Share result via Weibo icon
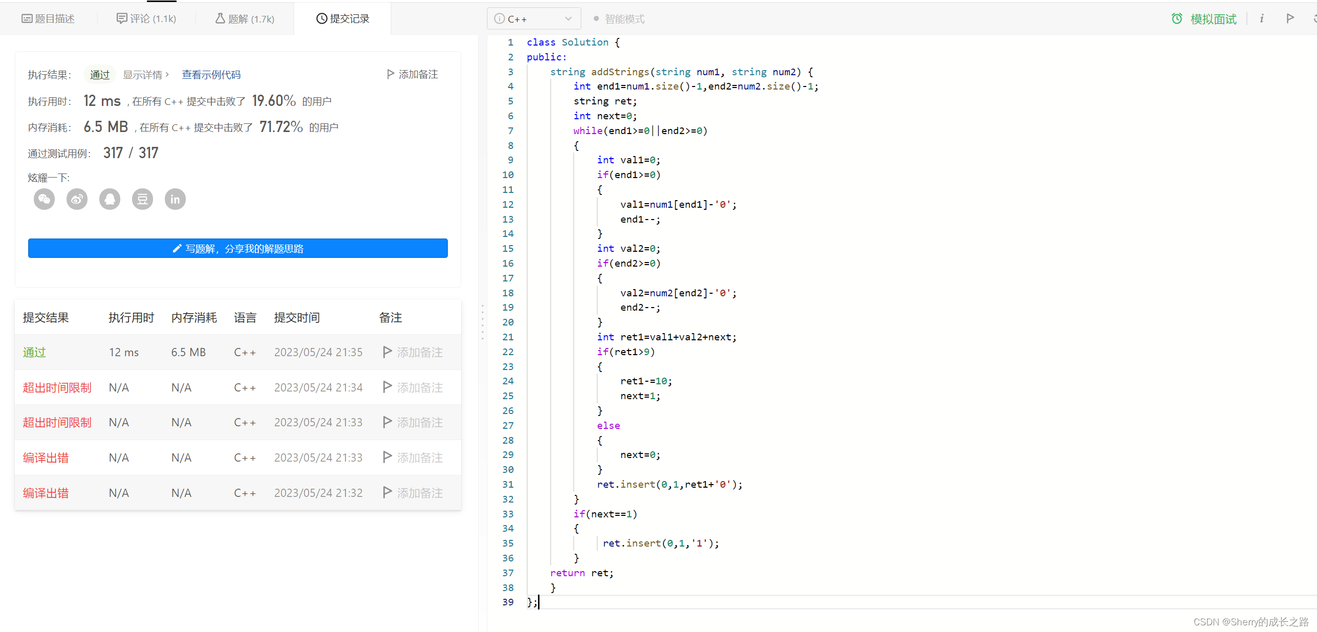Viewport: 1317px width, 632px height. click(x=77, y=199)
